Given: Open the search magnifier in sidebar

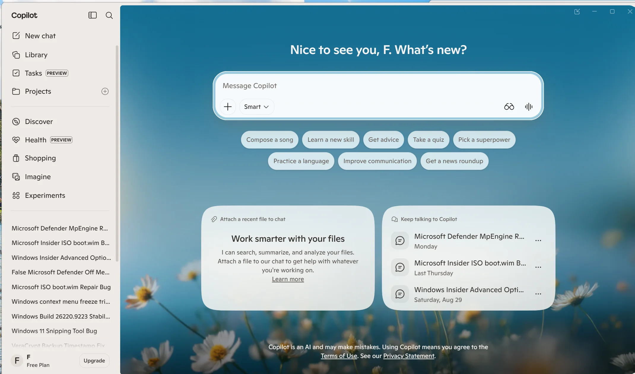Looking at the screenshot, I should tap(109, 15).
